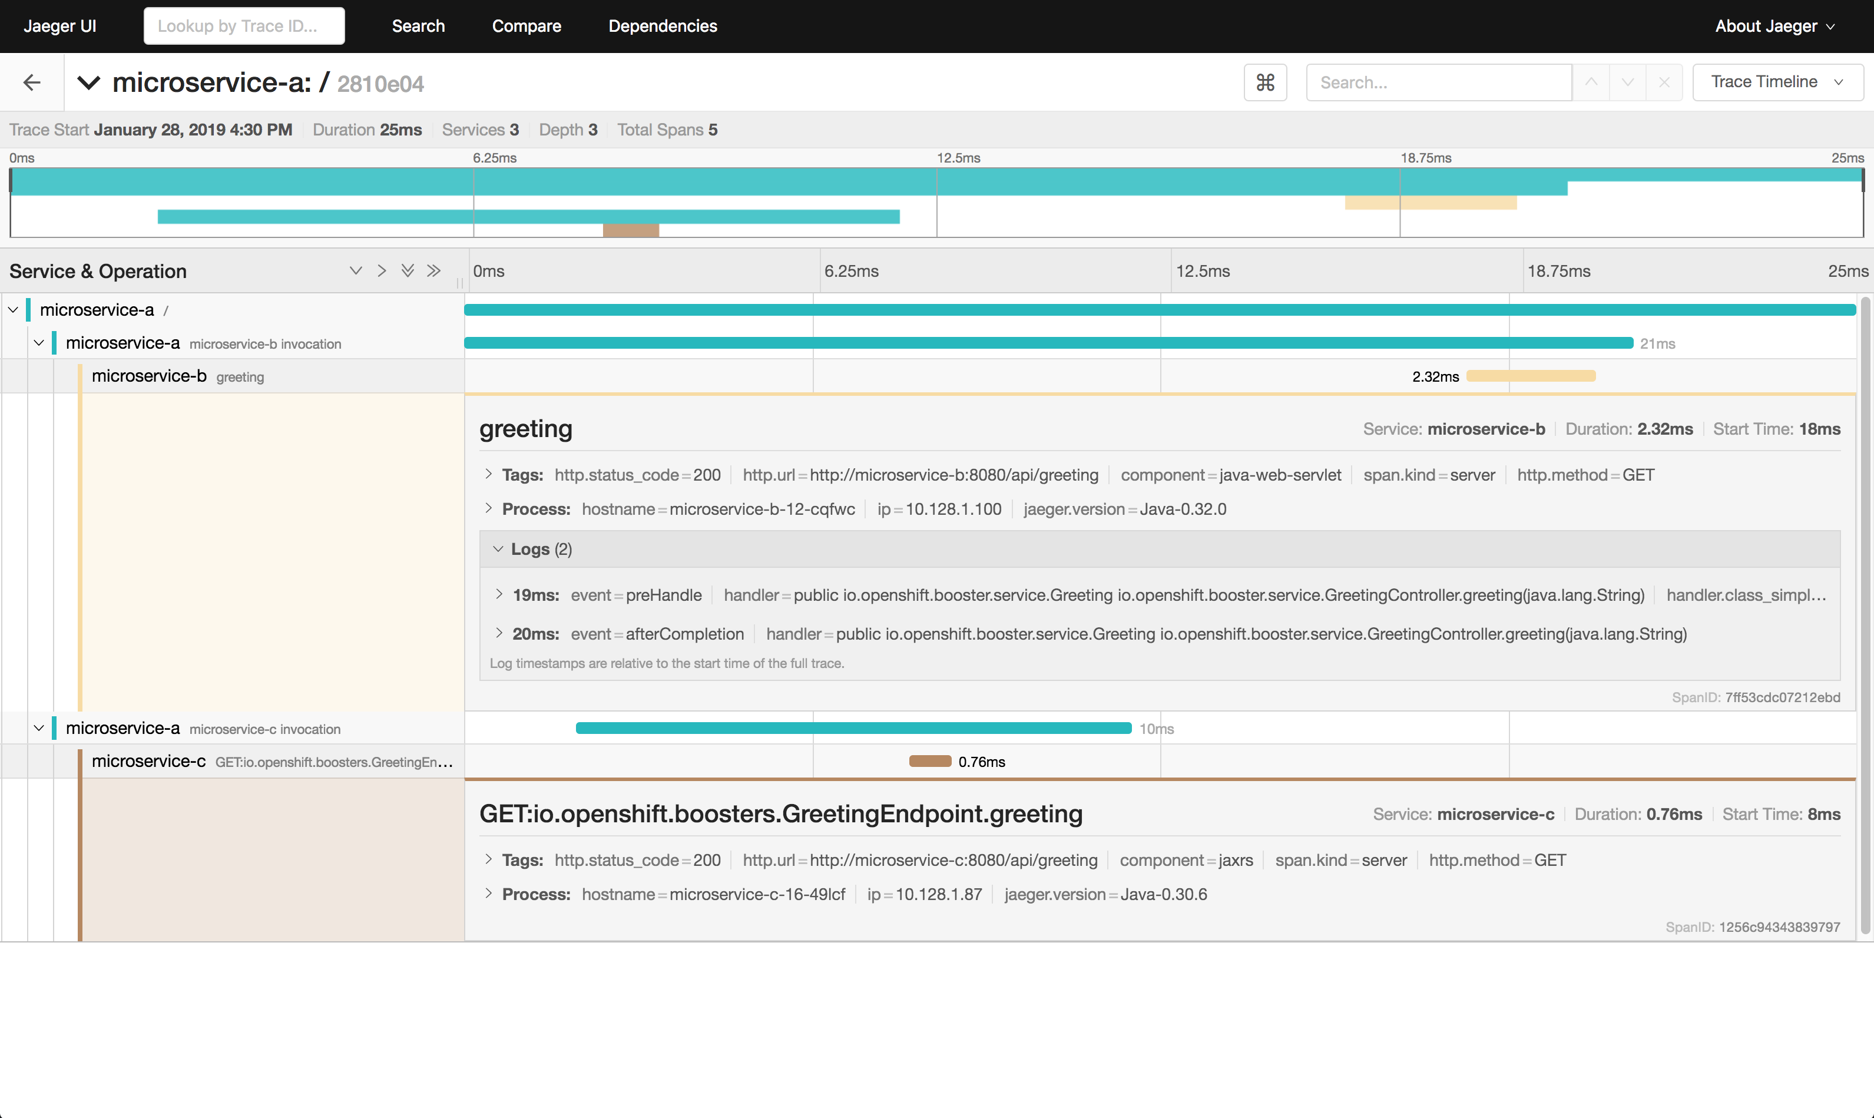1874x1118 pixels.
Task: Open the Trace Timeline view dropdown
Action: point(1777,82)
